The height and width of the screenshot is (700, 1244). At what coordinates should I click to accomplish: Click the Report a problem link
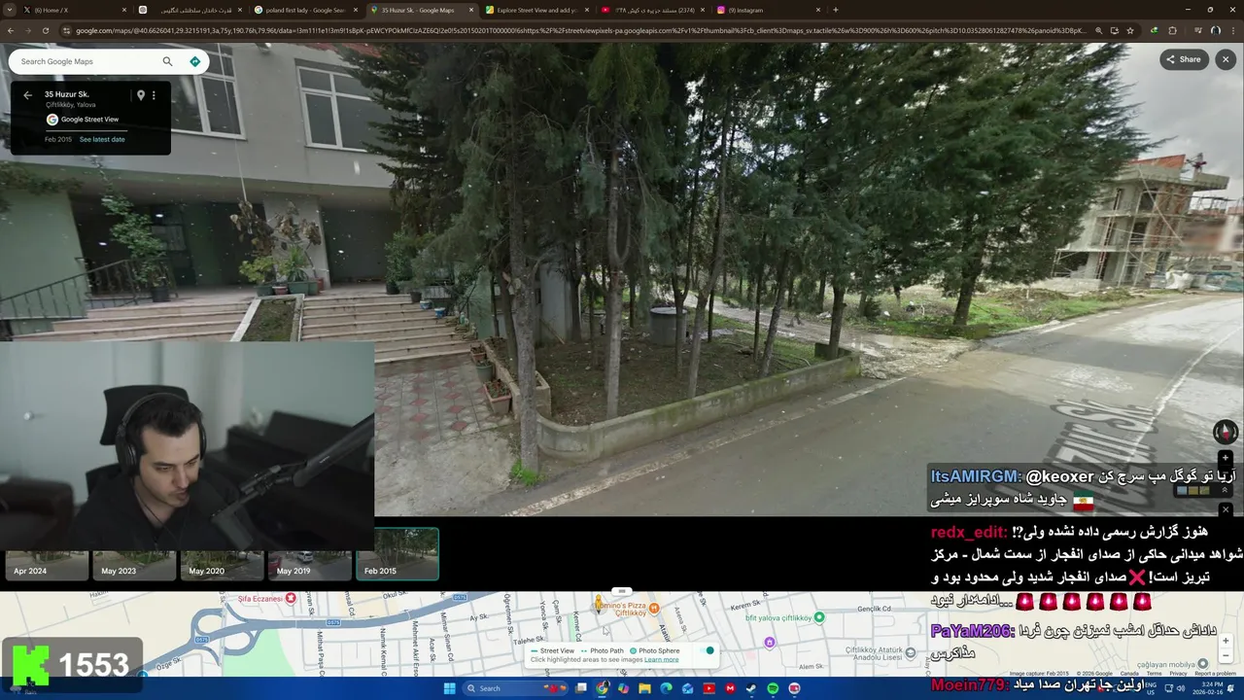coord(1215,673)
